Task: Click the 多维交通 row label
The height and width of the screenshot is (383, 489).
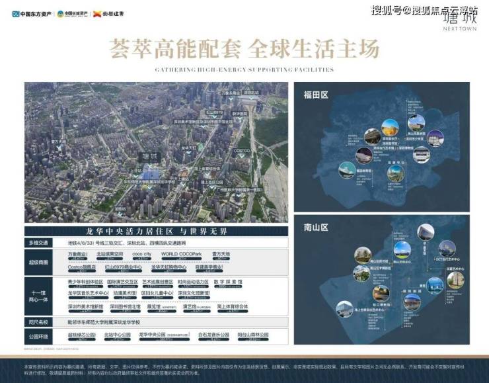Action: point(38,243)
